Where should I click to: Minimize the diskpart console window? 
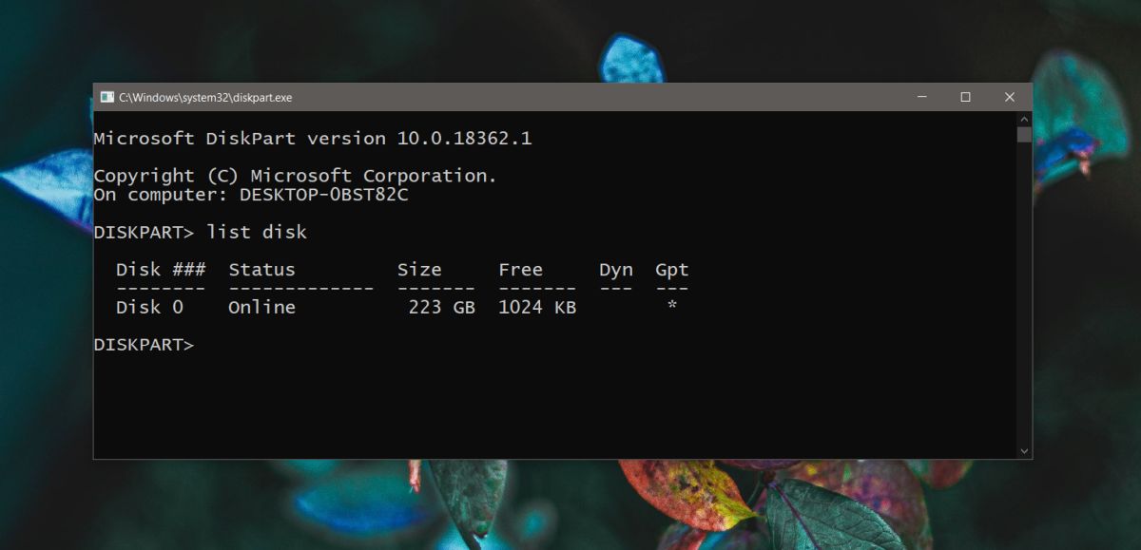[x=920, y=97]
